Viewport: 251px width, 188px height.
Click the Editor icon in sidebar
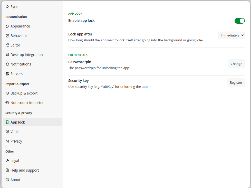point(7,45)
